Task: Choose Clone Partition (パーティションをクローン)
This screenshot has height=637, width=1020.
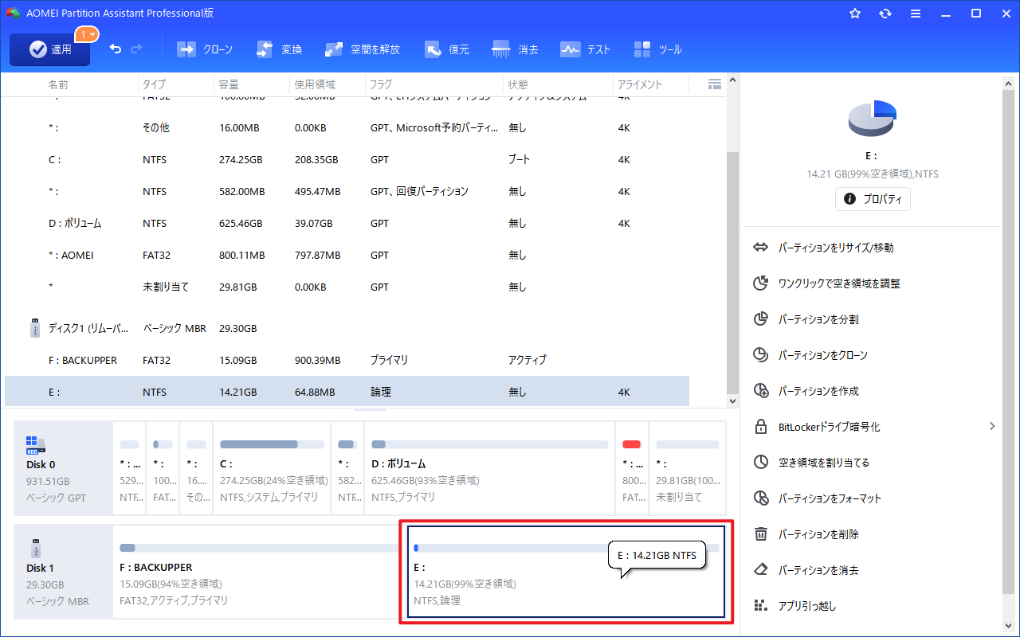Action: [x=810, y=355]
